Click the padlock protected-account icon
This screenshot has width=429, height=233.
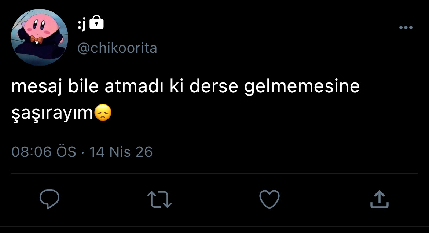click(96, 22)
